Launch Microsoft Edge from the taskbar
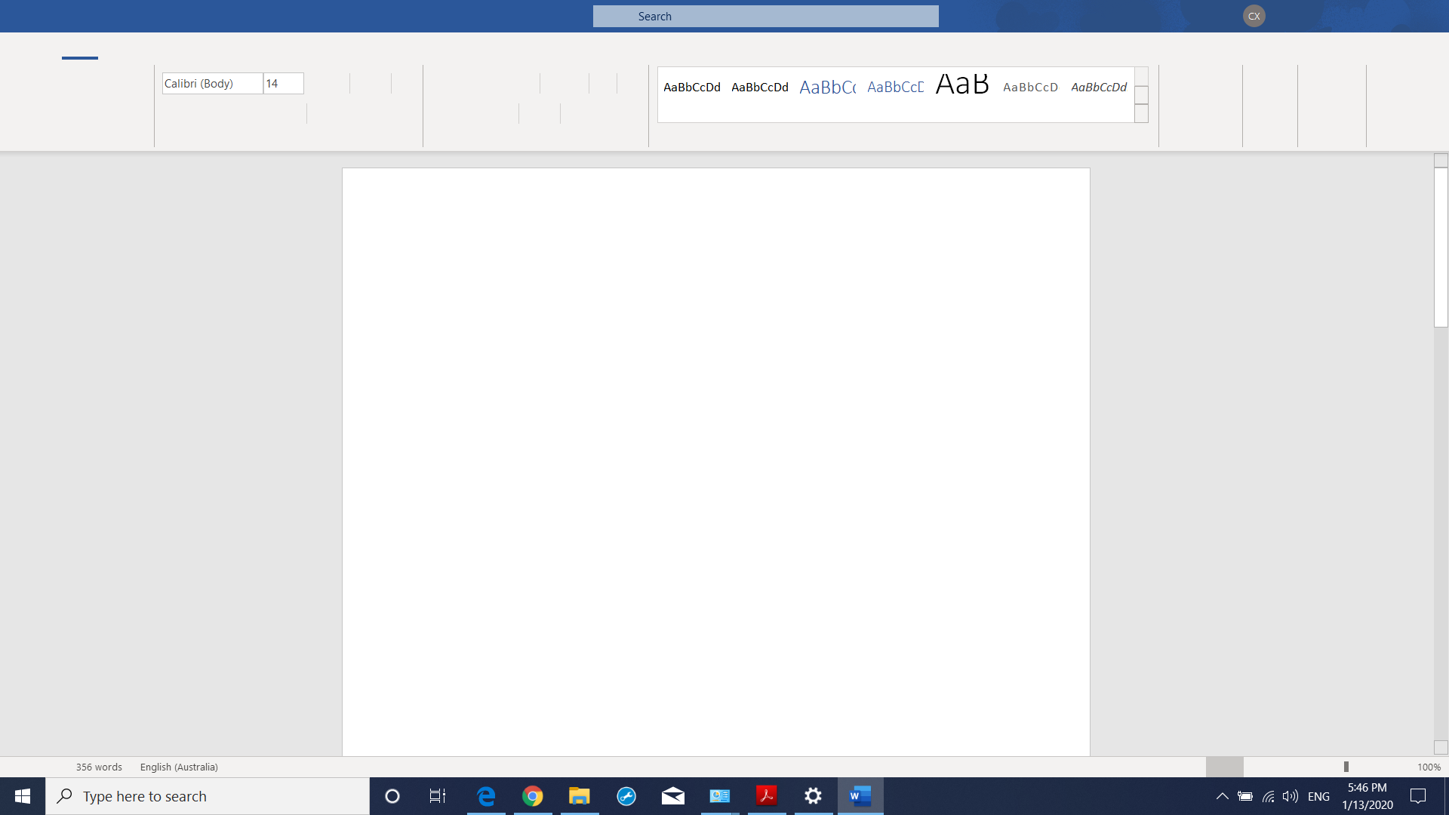 [x=486, y=796]
